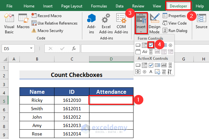Toggle Use Relative References

[54, 23]
